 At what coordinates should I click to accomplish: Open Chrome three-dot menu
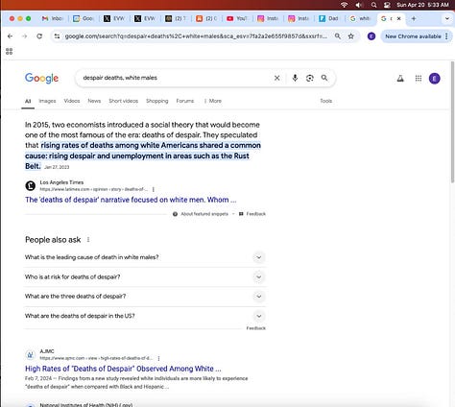click(x=446, y=36)
